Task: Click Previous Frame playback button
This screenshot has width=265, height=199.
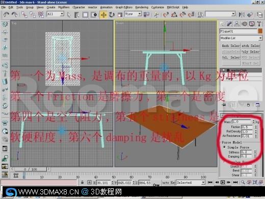Action: [x=217, y=182]
